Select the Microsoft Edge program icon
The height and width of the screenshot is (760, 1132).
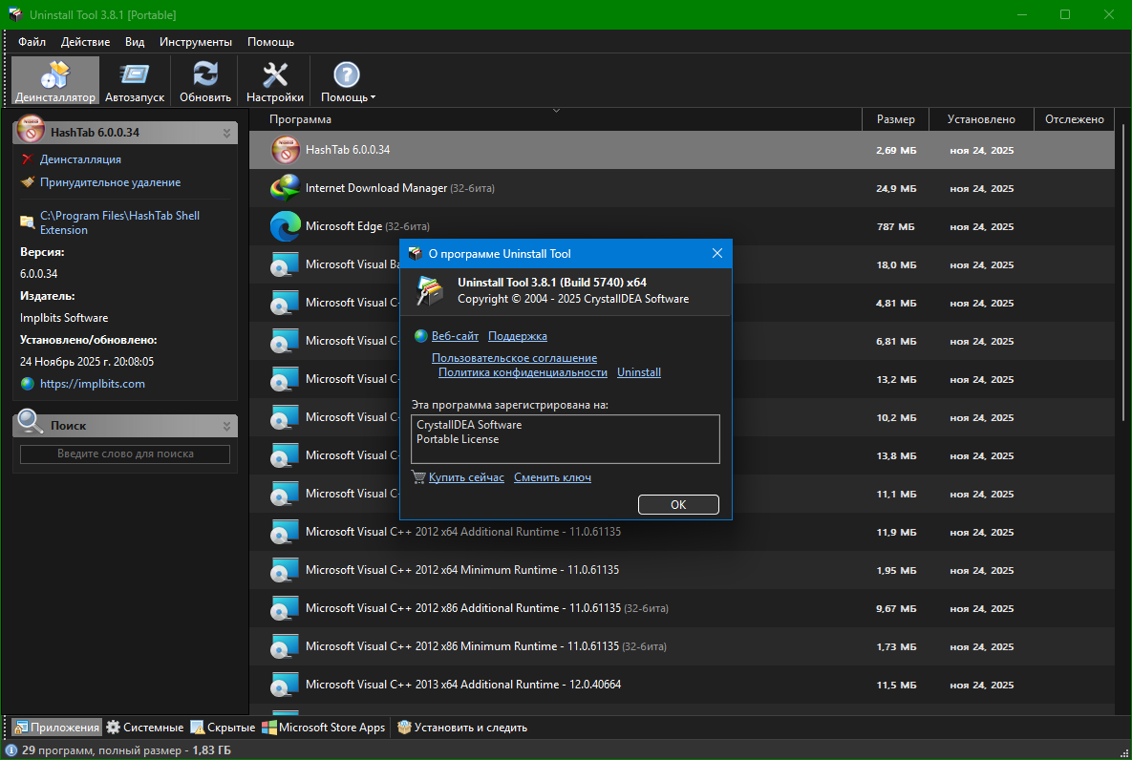tap(285, 226)
